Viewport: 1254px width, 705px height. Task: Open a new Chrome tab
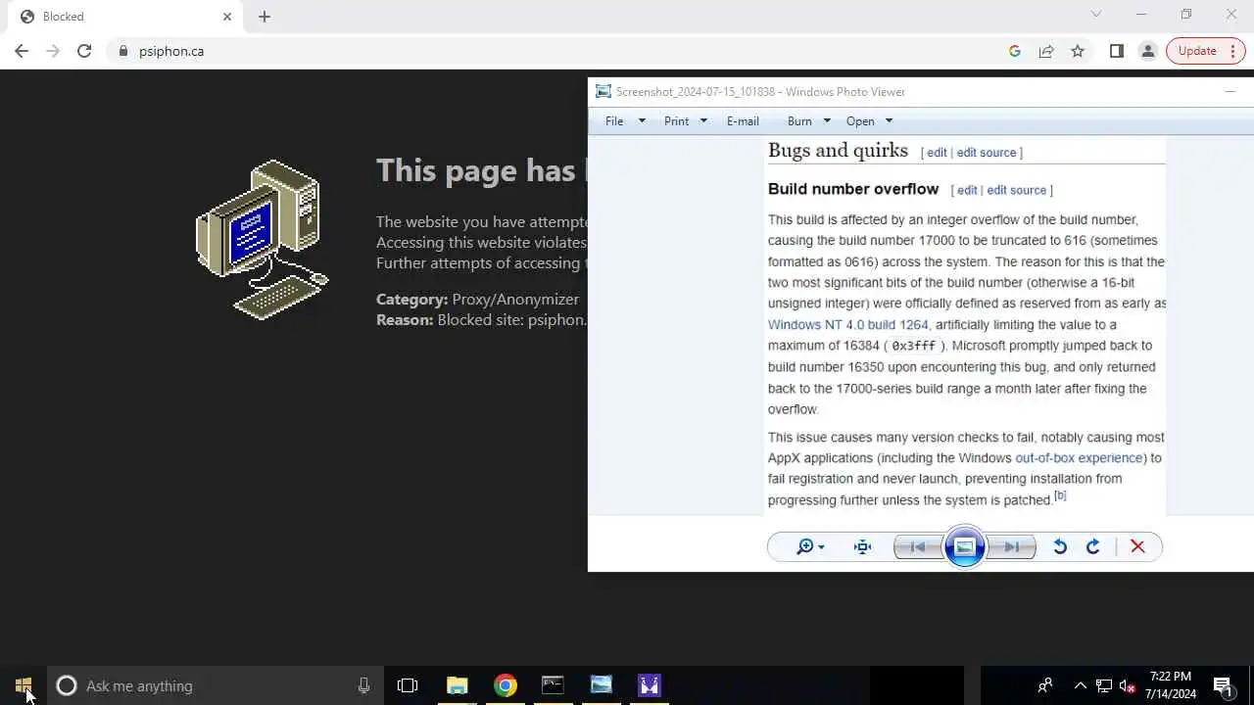(x=265, y=17)
